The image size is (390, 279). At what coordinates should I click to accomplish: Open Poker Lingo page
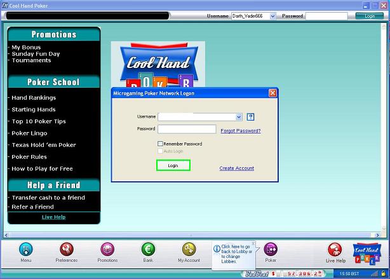click(x=29, y=133)
